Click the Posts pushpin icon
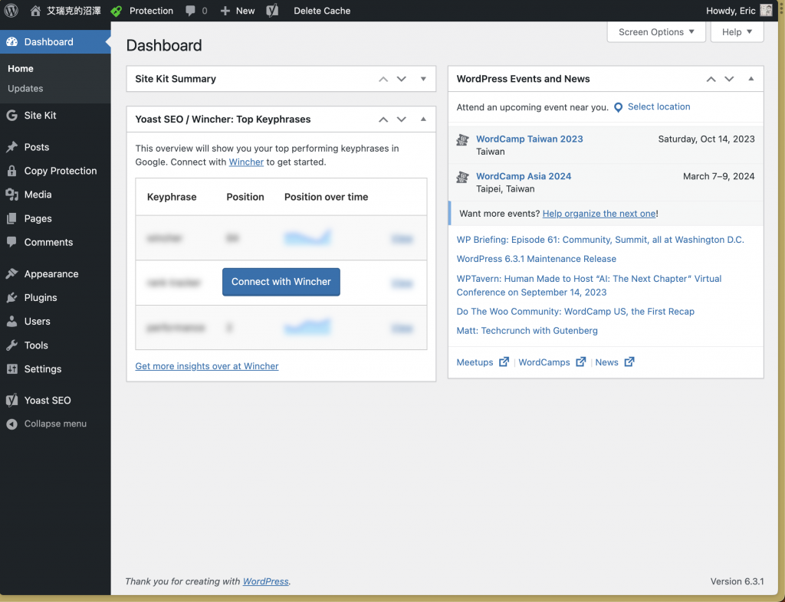785x602 pixels. (12, 147)
